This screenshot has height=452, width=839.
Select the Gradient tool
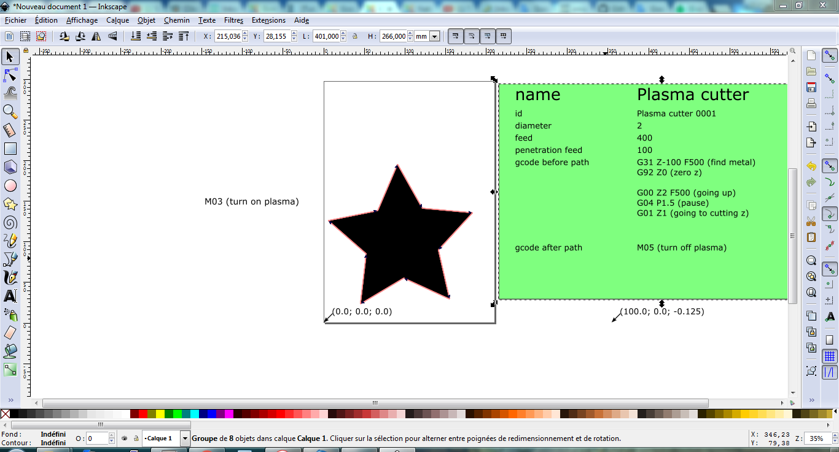tap(10, 370)
